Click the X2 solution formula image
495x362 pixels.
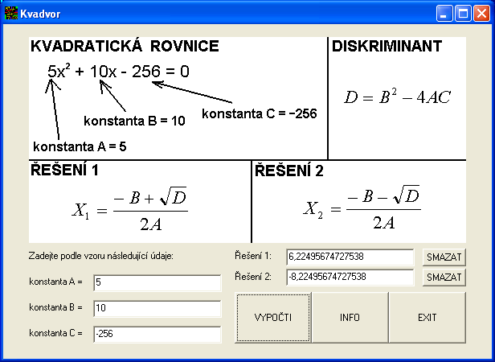coord(362,207)
